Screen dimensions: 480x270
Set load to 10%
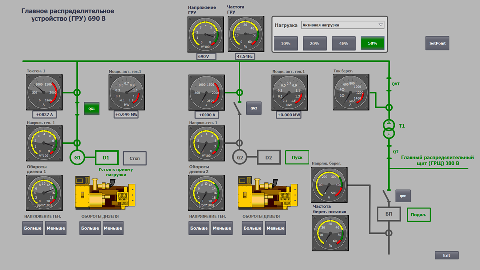pyautogui.click(x=286, y=43)
